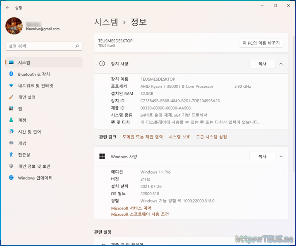
Task: Open Microsoft 서비스 계약 link
Action: (131, 208)
